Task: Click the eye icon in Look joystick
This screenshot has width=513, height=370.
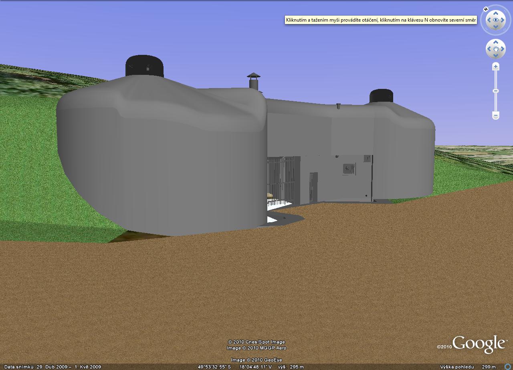Action: [x=496, y=20]
